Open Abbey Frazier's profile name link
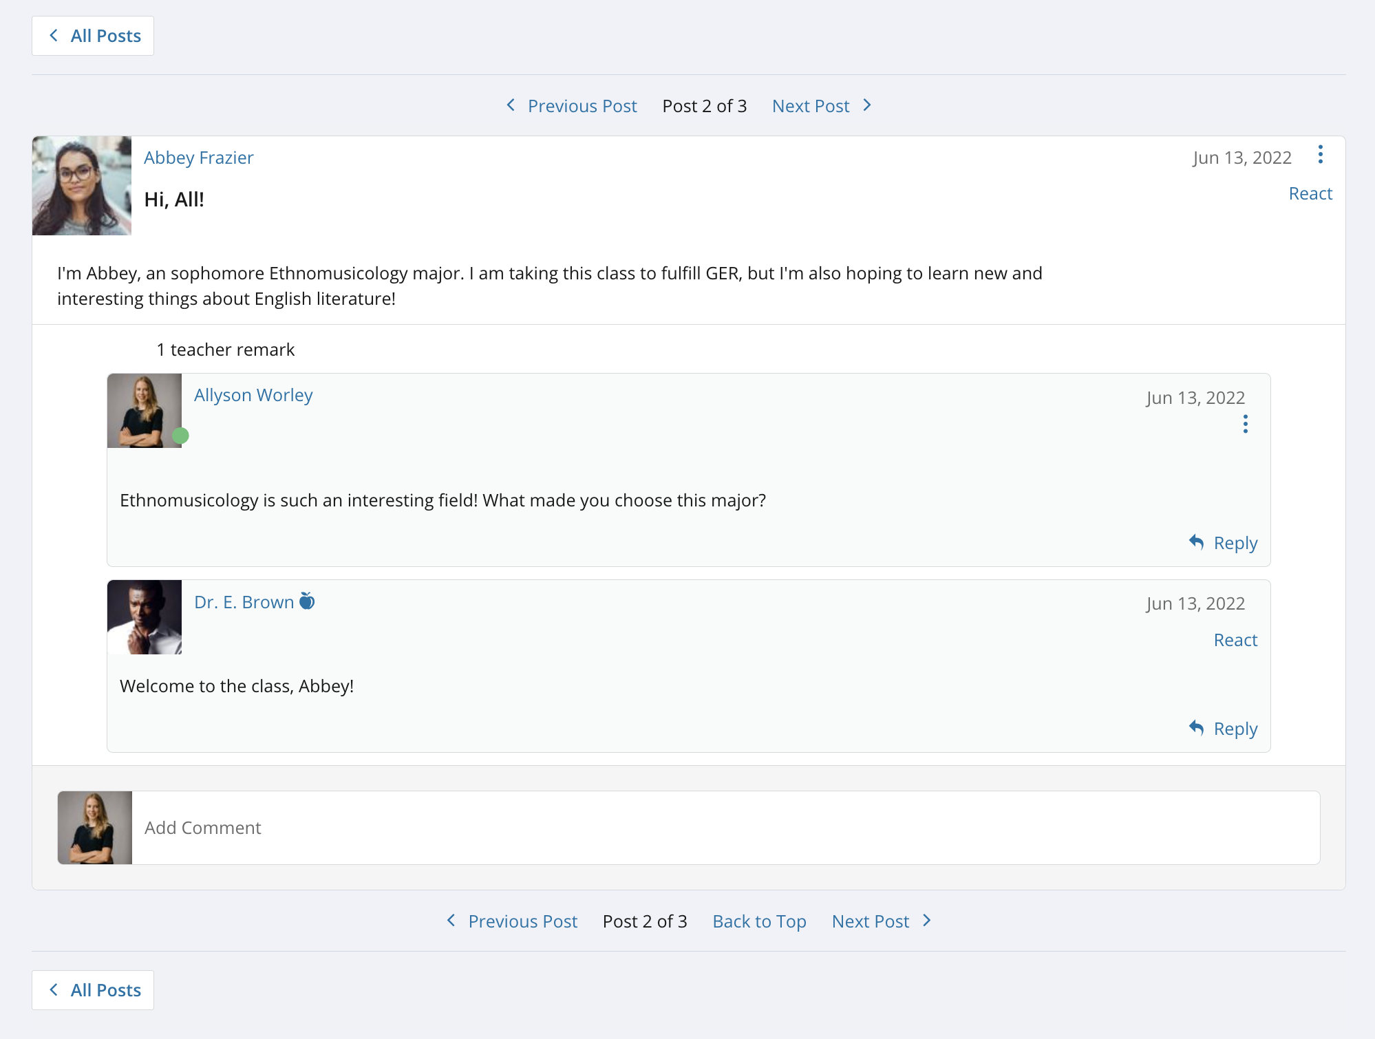The width and height of the screenshot is (1375, 1039). pyautogui.click(x=198, y=158)
